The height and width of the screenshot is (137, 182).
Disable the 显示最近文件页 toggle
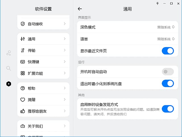167,51
